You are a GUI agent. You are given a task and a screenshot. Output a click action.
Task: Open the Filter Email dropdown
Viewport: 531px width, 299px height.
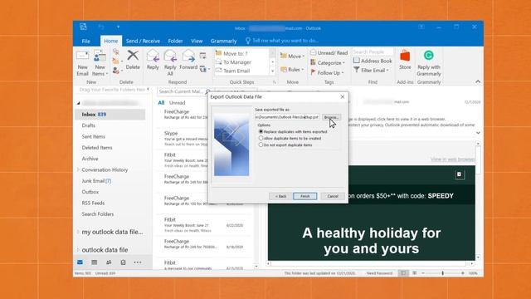click(x=371, y=70)
